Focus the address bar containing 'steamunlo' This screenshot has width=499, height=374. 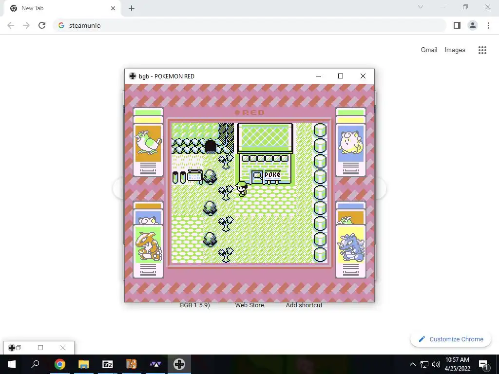249,25
